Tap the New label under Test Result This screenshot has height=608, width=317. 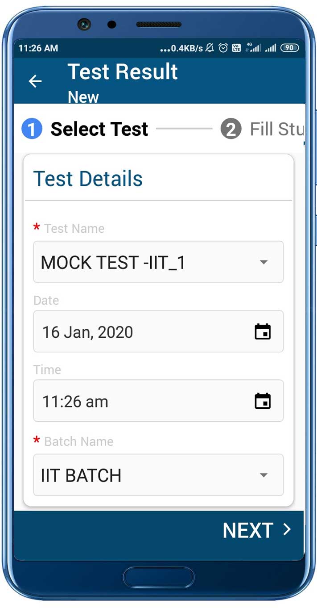[x=83, y=97]
